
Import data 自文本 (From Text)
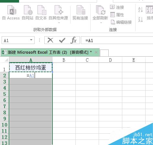(41, 13)
